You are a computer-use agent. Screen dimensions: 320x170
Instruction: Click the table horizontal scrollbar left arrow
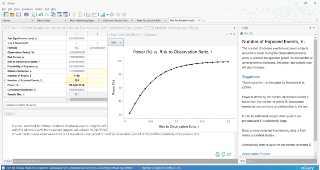[x=68, y=99]
